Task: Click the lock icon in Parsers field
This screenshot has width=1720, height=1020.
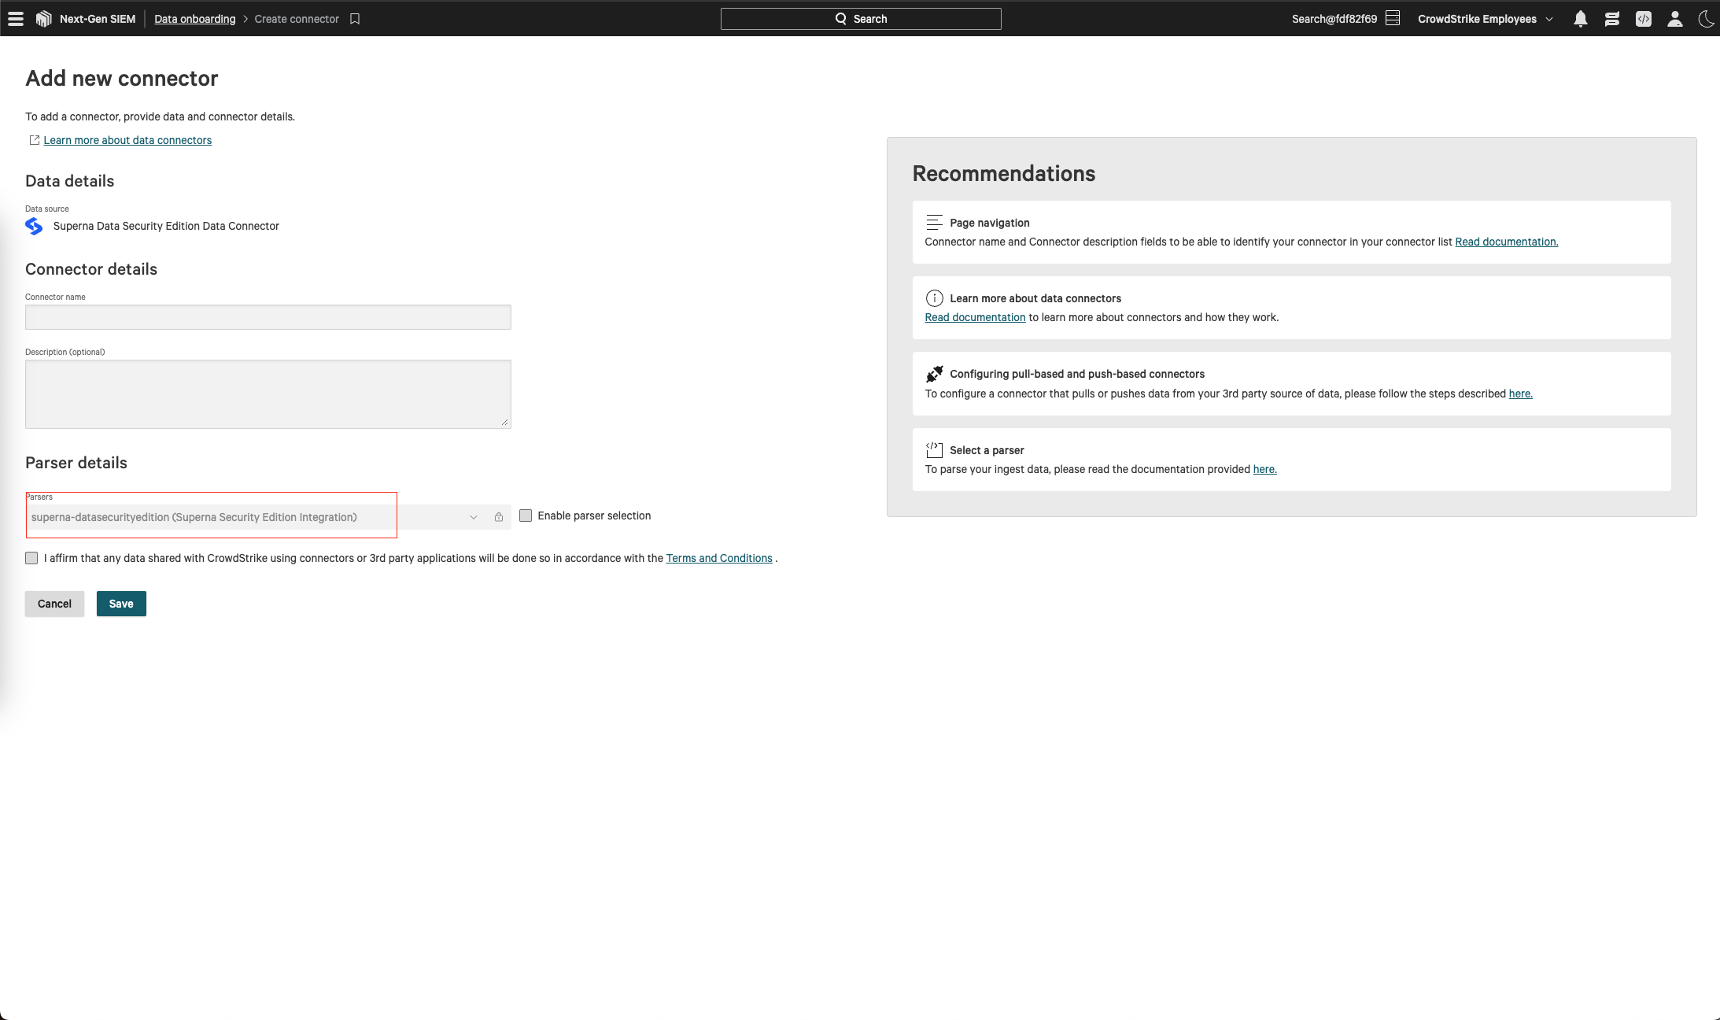Action: pyautogui.click(x=498, y=517)
